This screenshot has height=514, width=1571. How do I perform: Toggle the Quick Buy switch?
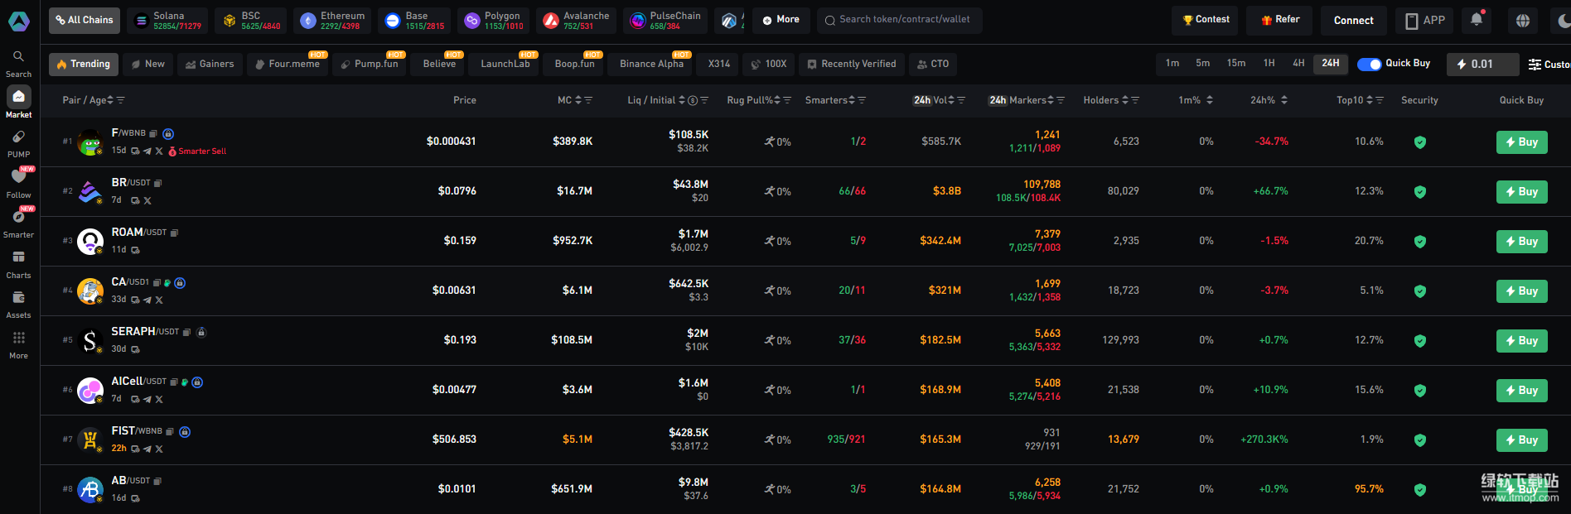[1369, 64]
